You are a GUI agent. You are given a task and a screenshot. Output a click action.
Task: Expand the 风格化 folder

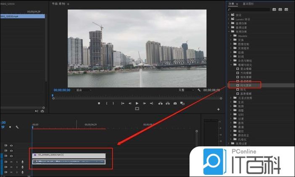(231, 139)
